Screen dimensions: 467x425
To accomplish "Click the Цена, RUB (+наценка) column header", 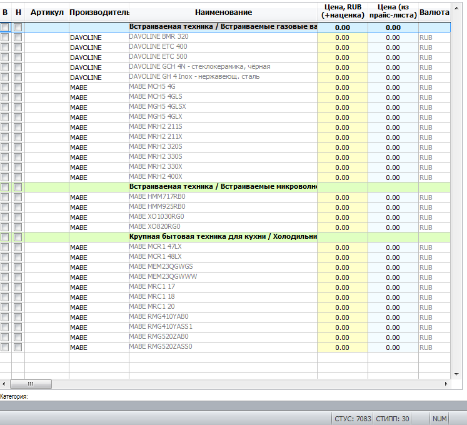I will point(343,11).
